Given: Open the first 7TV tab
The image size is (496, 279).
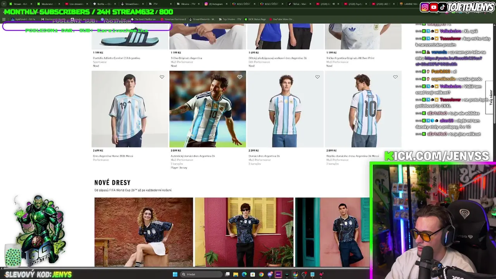Looking at the screenshot, I should click(160, 4).
